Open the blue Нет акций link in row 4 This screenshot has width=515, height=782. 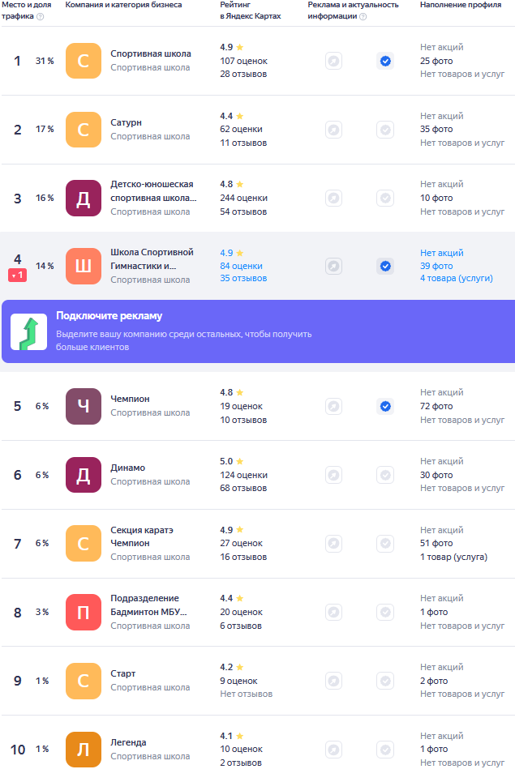[x=442, y=253]
